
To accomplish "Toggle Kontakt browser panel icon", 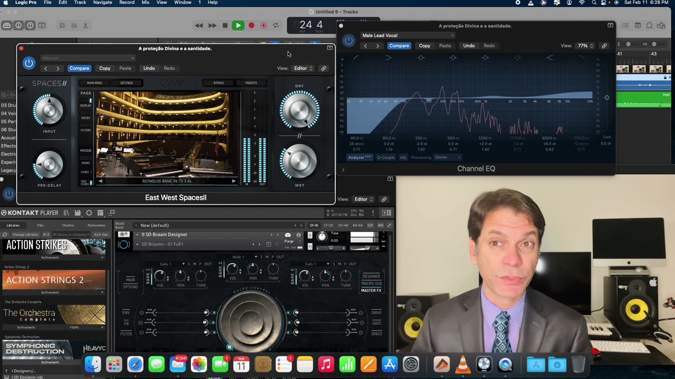I will [x=66, y=213].
